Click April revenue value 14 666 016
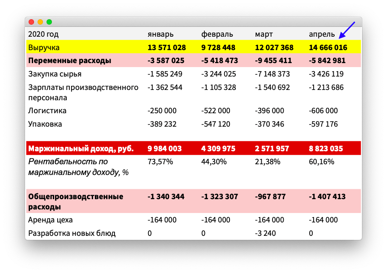The width and height of the screenshot is (387, 273). (x=328, y=47)
